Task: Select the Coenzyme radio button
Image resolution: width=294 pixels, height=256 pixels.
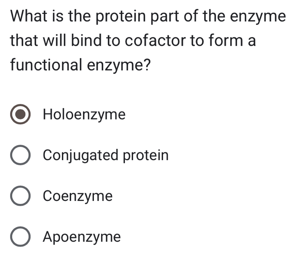Action: 20,196
